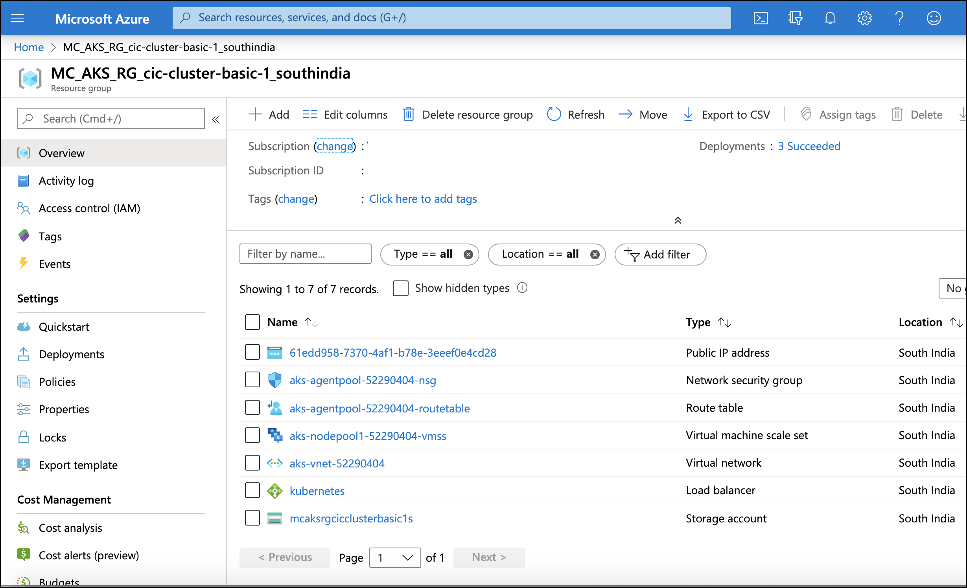Remove the Type == all filter
The height and width of the screenshot is (588, 967).
pos(468,255)
